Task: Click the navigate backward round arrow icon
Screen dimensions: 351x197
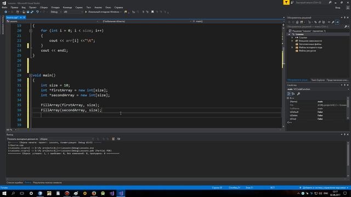Action: click(6, 12)
